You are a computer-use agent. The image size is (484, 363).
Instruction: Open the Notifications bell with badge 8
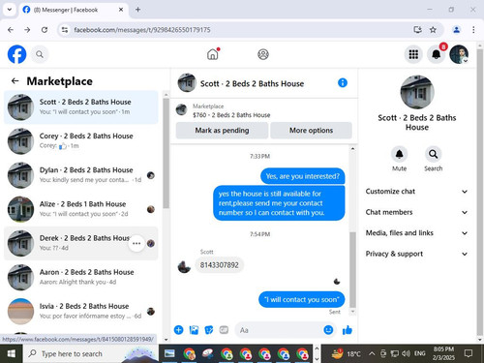coord(437,54)
